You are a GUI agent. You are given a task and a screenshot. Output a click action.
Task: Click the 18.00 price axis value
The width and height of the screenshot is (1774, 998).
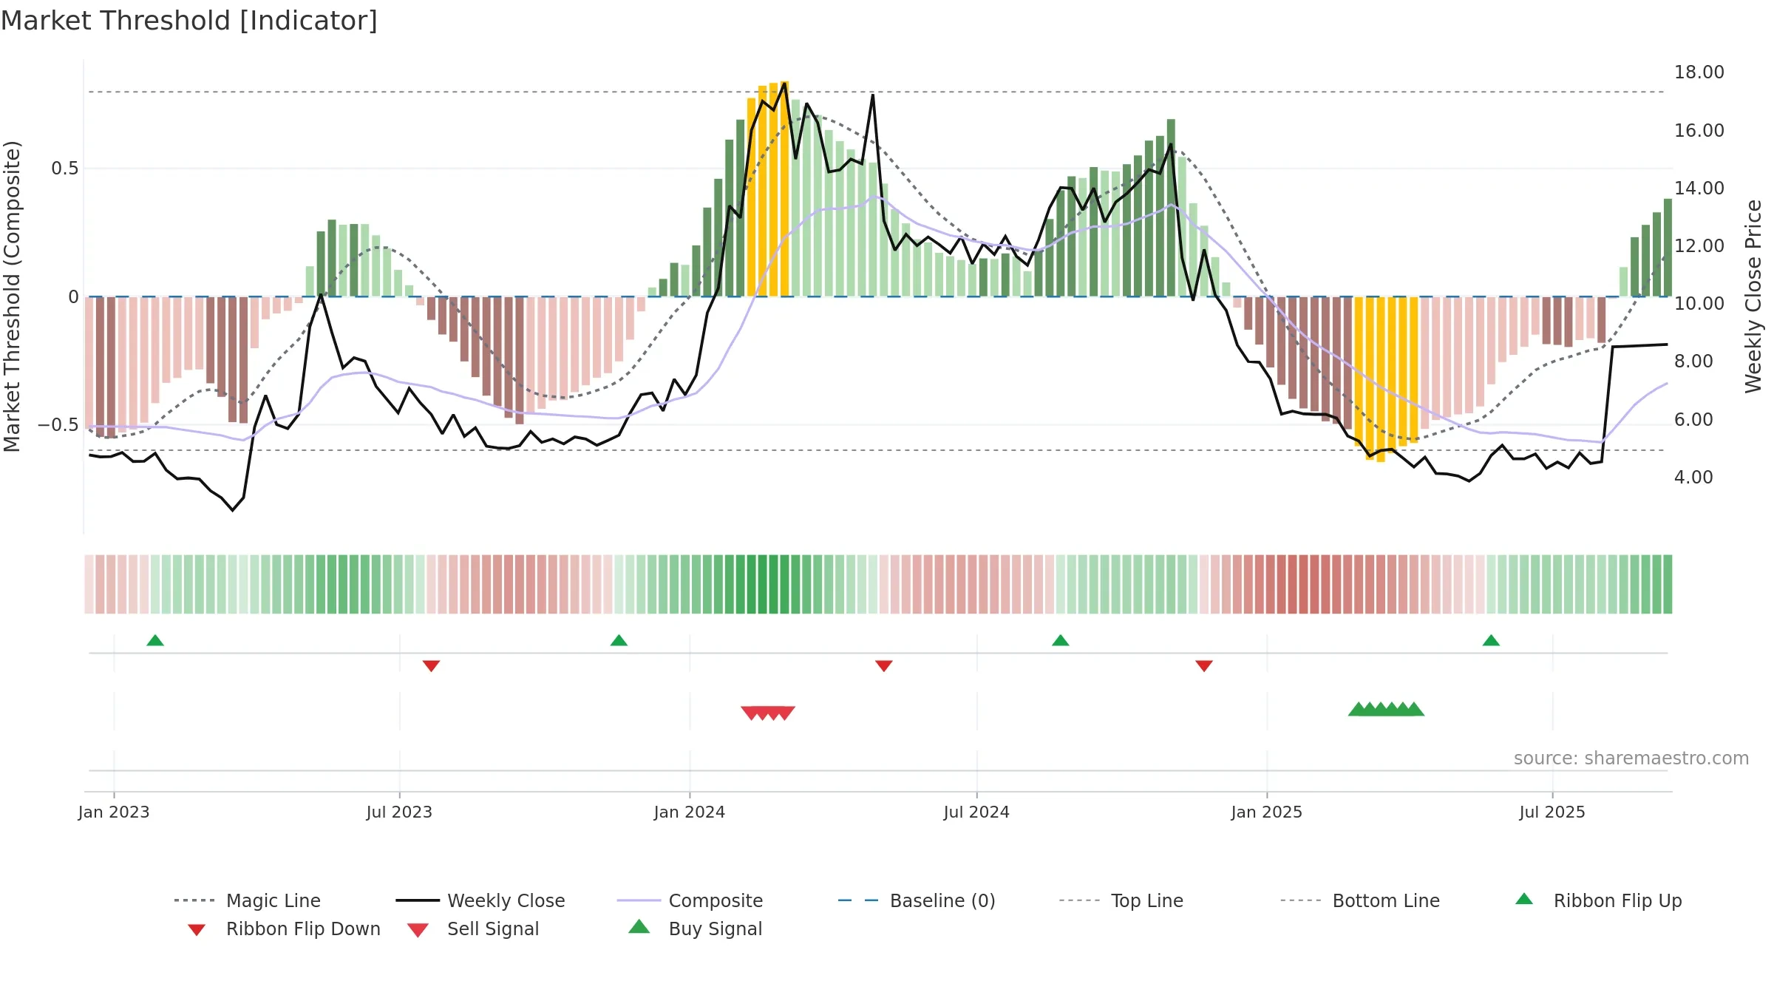[1699, 72]
